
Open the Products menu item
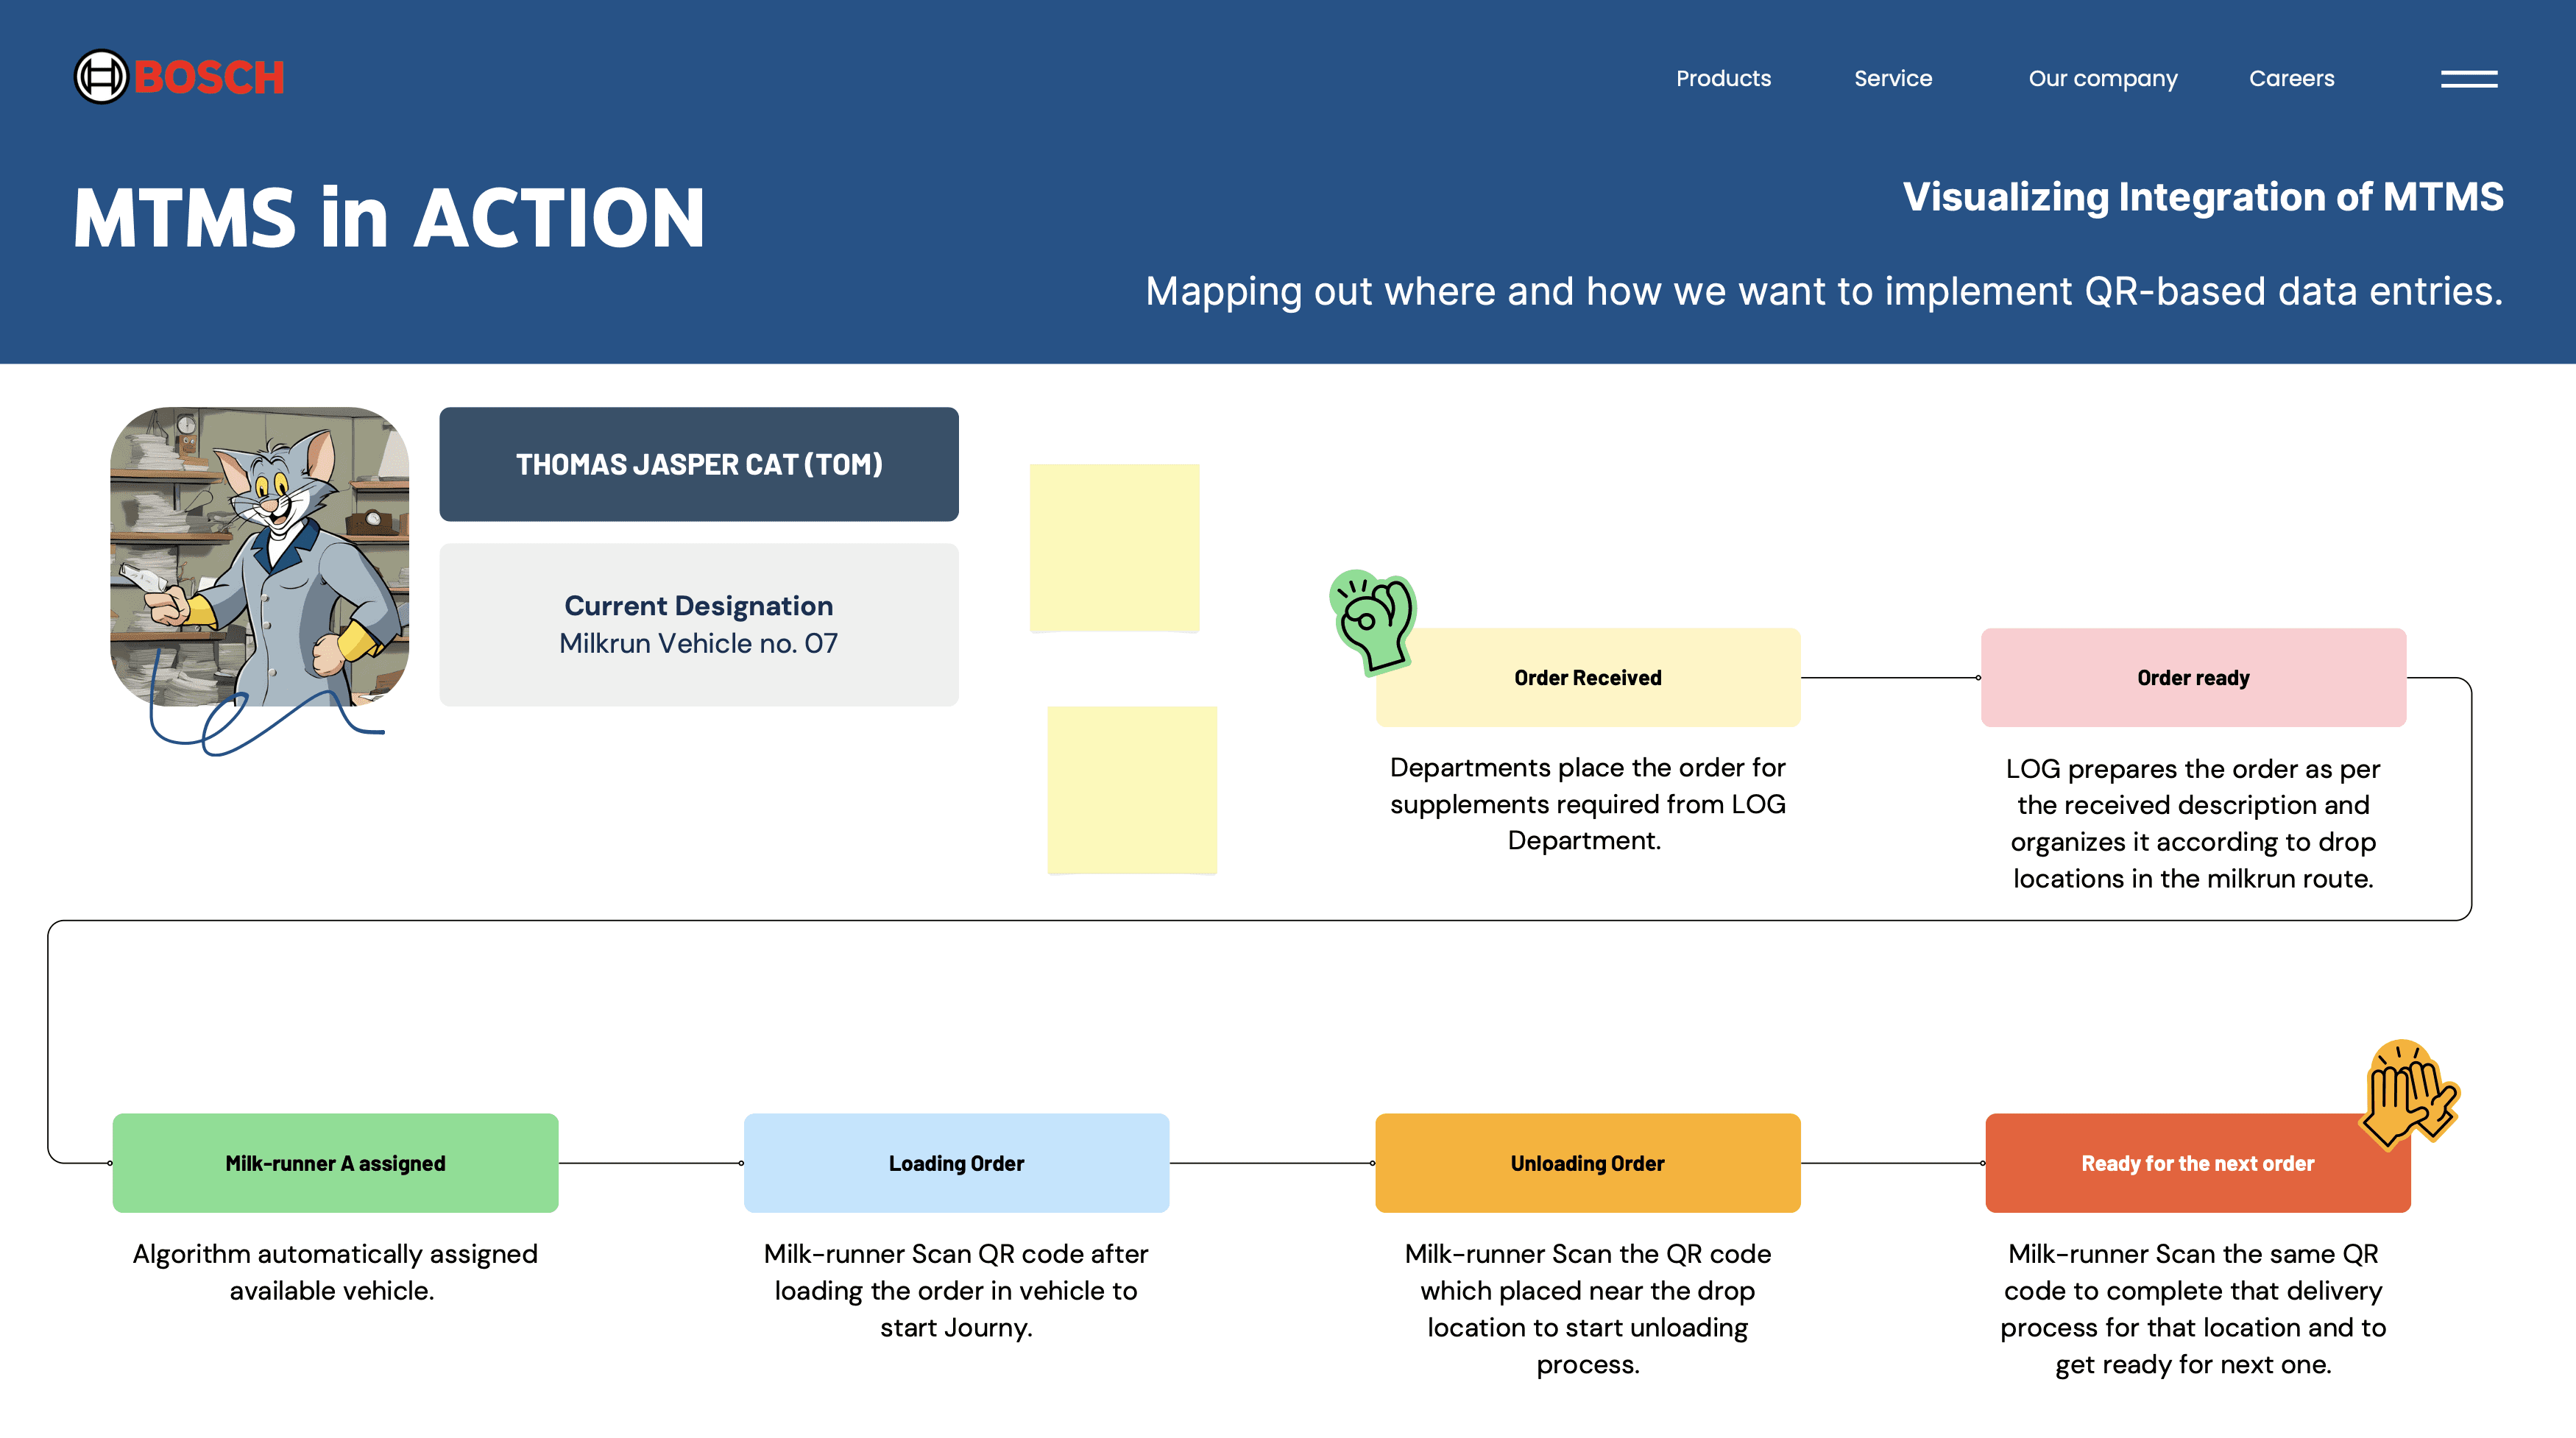(1722, 79)
